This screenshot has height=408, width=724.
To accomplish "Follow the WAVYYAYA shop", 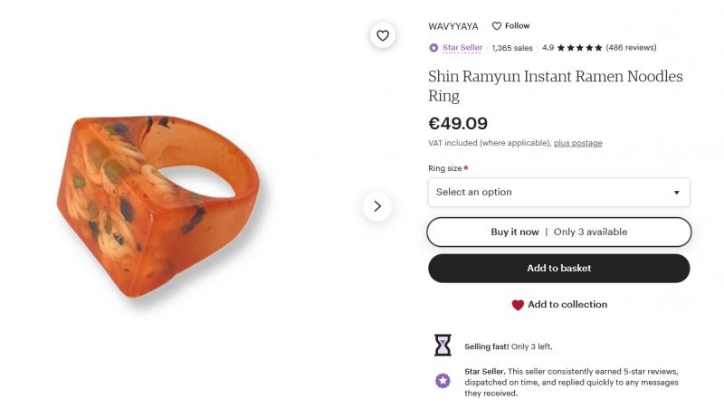I will coord(510,26).
